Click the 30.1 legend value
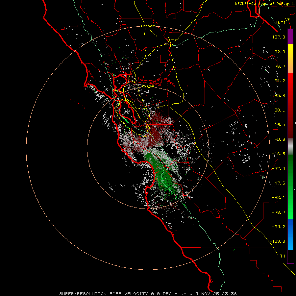Screen dimensions: 296x296 pos(280,110)
